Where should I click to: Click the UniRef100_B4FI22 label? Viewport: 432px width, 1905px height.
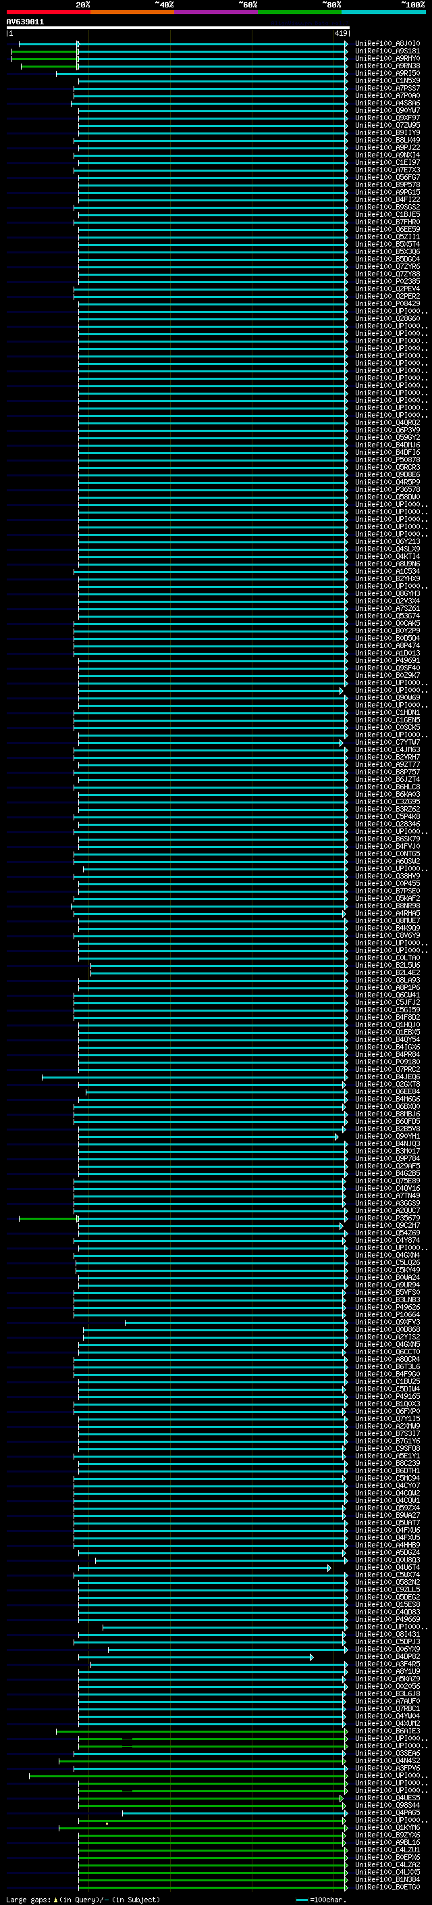[387, 199]
